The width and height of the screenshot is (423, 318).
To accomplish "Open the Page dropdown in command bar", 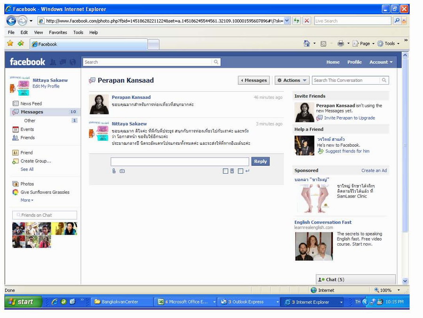I will pos(364,43).
